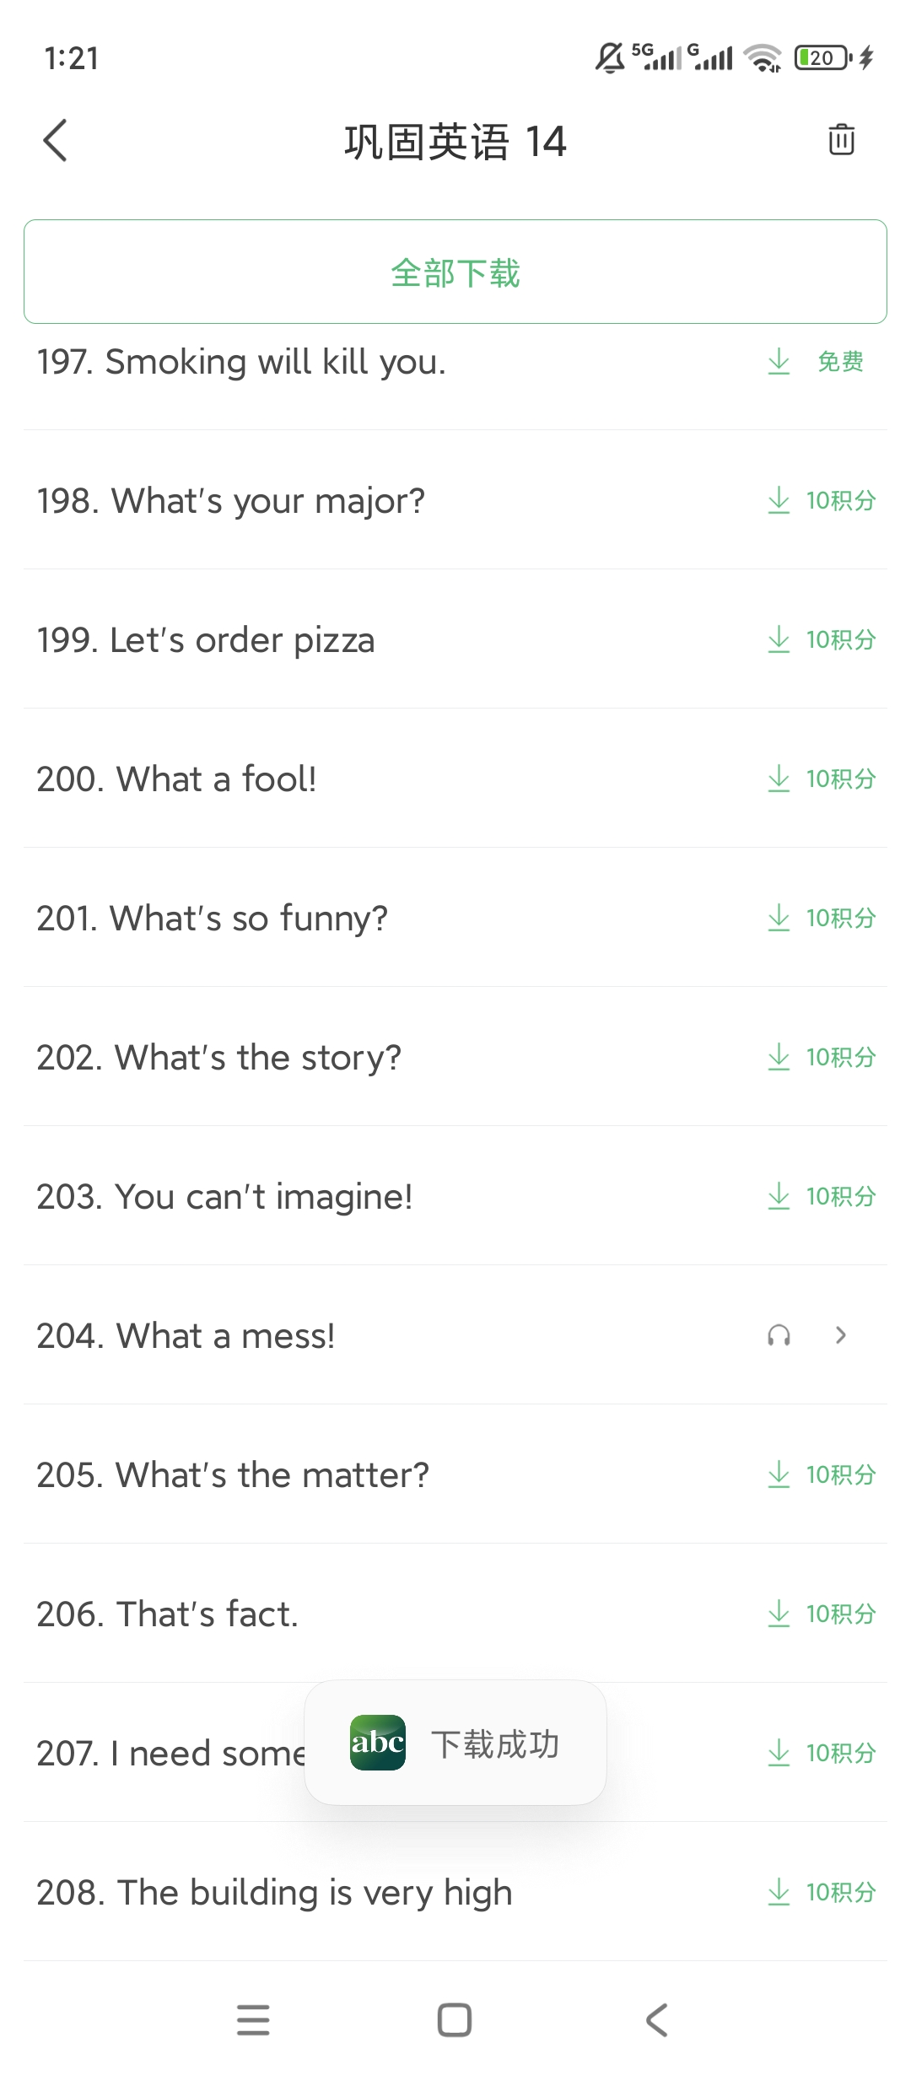Tap the back arrow in the header
911x2075 pixels.
pos(56,140)
